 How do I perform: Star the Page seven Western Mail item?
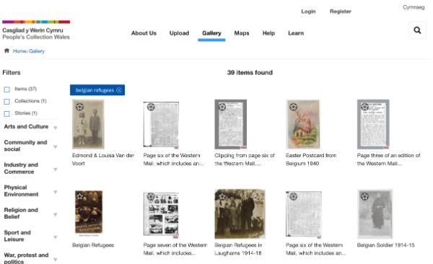tap(151, 196)
